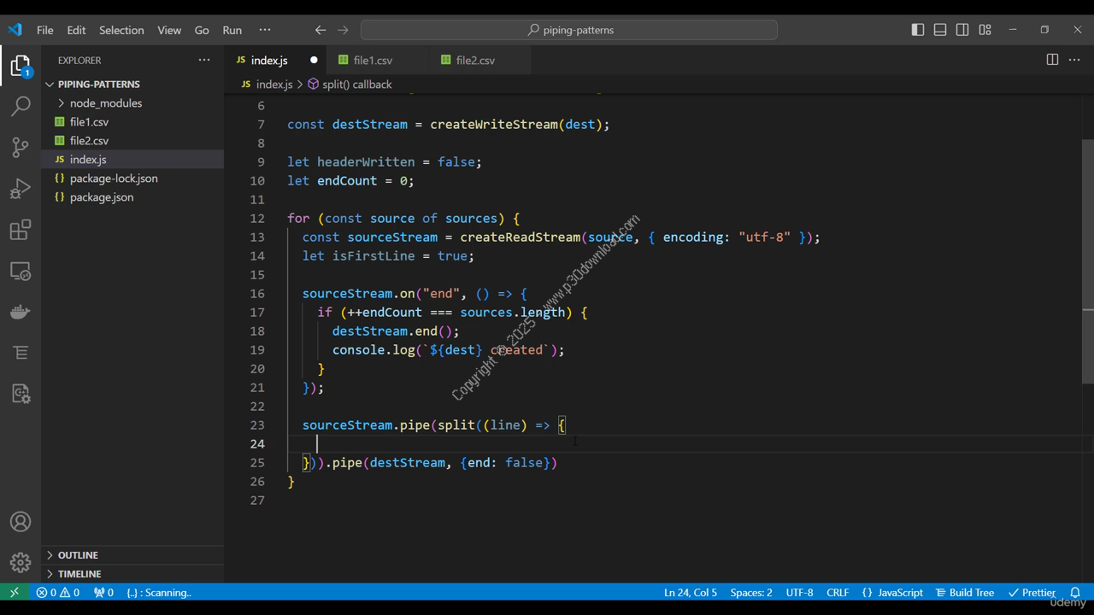Open editor More Actions menu
The height and width of the screenshot is (615, 1094).
click(x=1074, y=60)
